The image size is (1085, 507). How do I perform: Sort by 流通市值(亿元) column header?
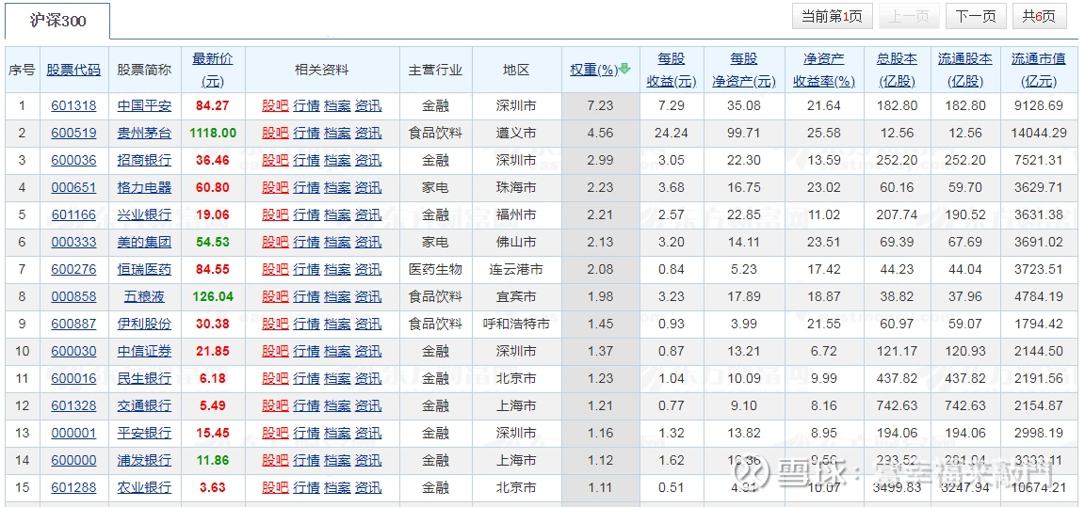pos(1038,70)
